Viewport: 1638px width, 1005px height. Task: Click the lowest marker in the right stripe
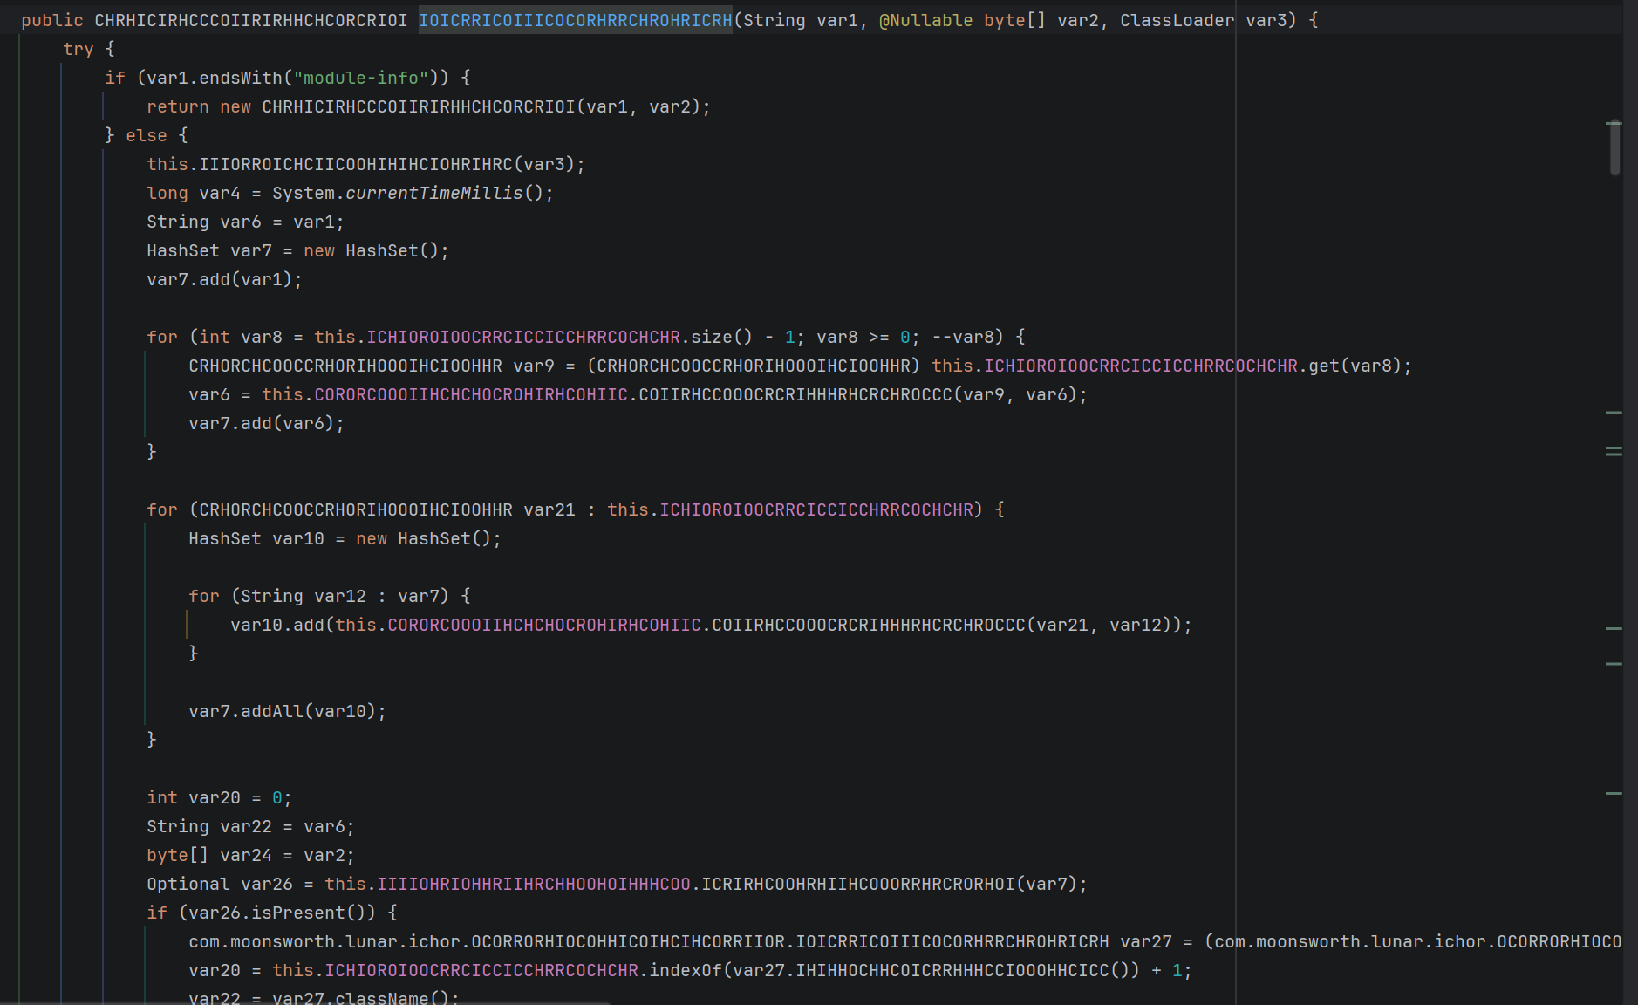pos(1614,793)
